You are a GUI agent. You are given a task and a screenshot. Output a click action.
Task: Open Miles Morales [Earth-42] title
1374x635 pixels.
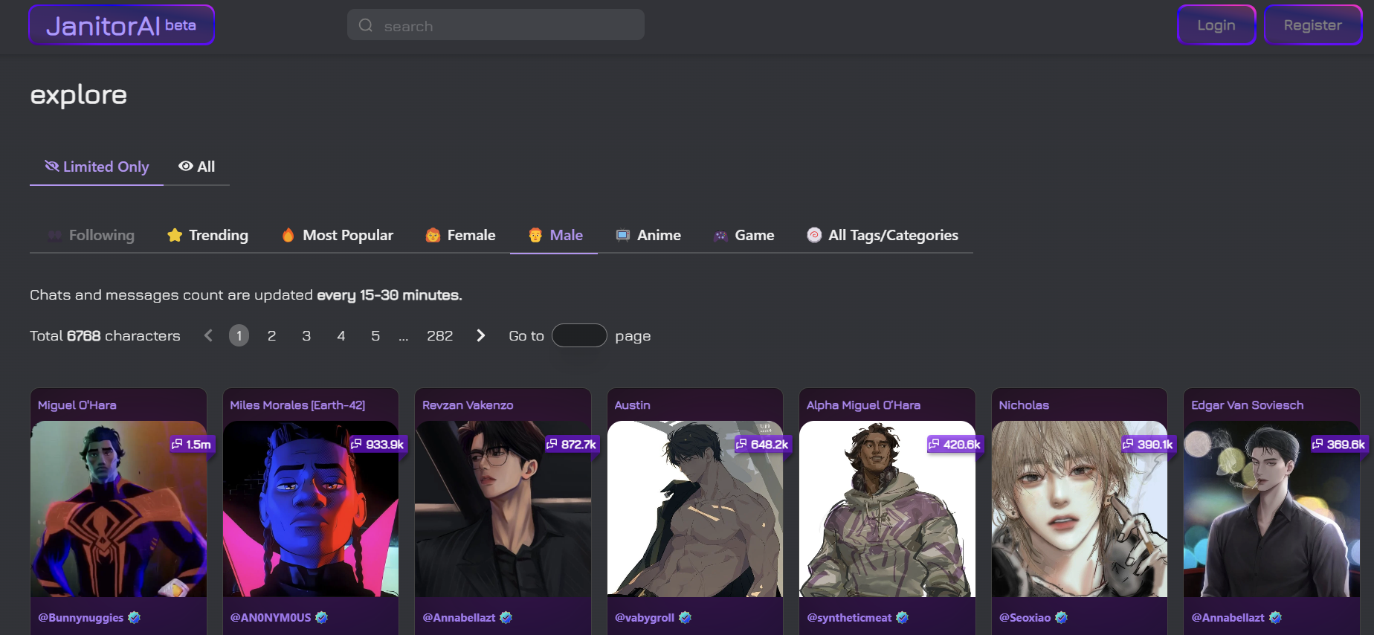click(x=297, y=405)
